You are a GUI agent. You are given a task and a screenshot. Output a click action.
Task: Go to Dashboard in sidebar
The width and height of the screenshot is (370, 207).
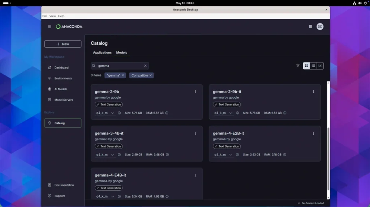63,67
